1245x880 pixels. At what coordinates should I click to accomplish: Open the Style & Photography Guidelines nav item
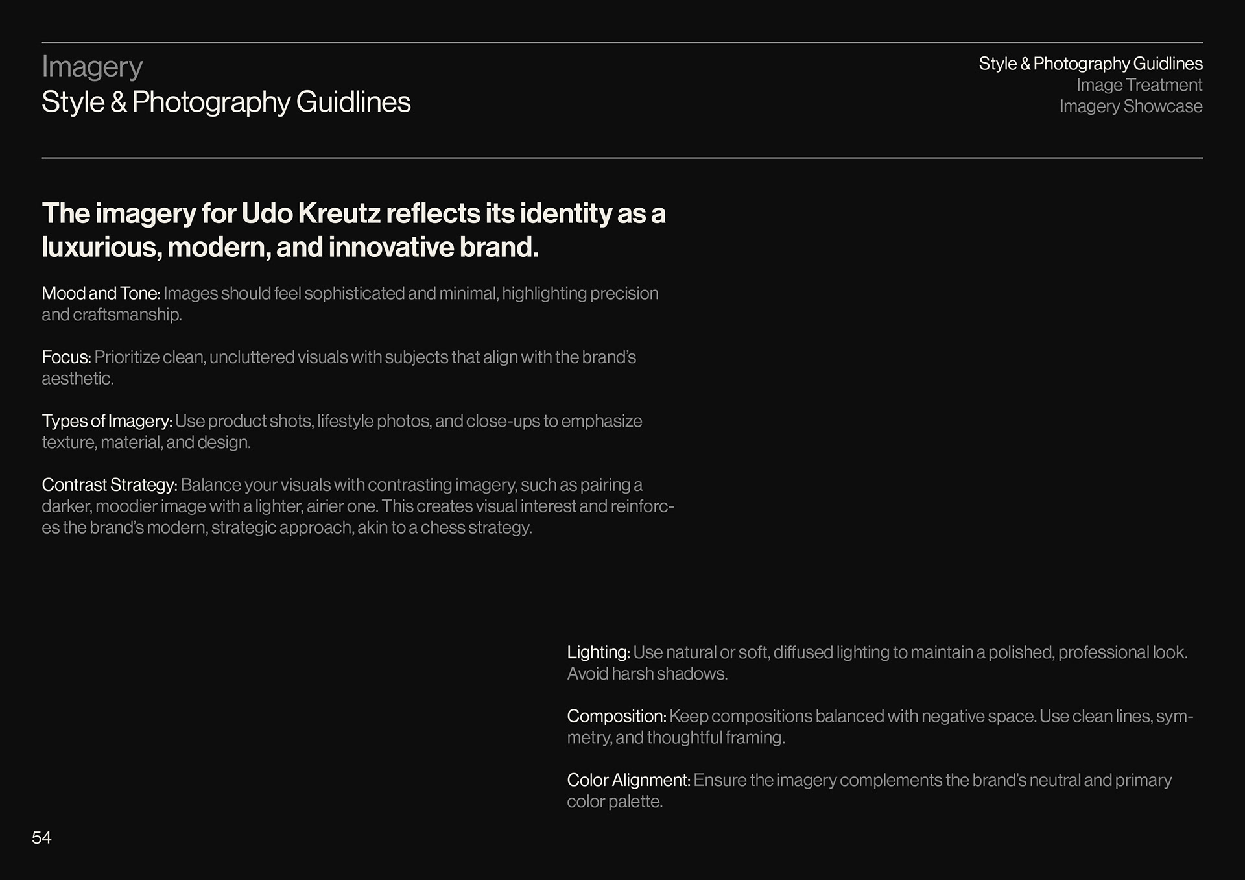point(1090,64)
